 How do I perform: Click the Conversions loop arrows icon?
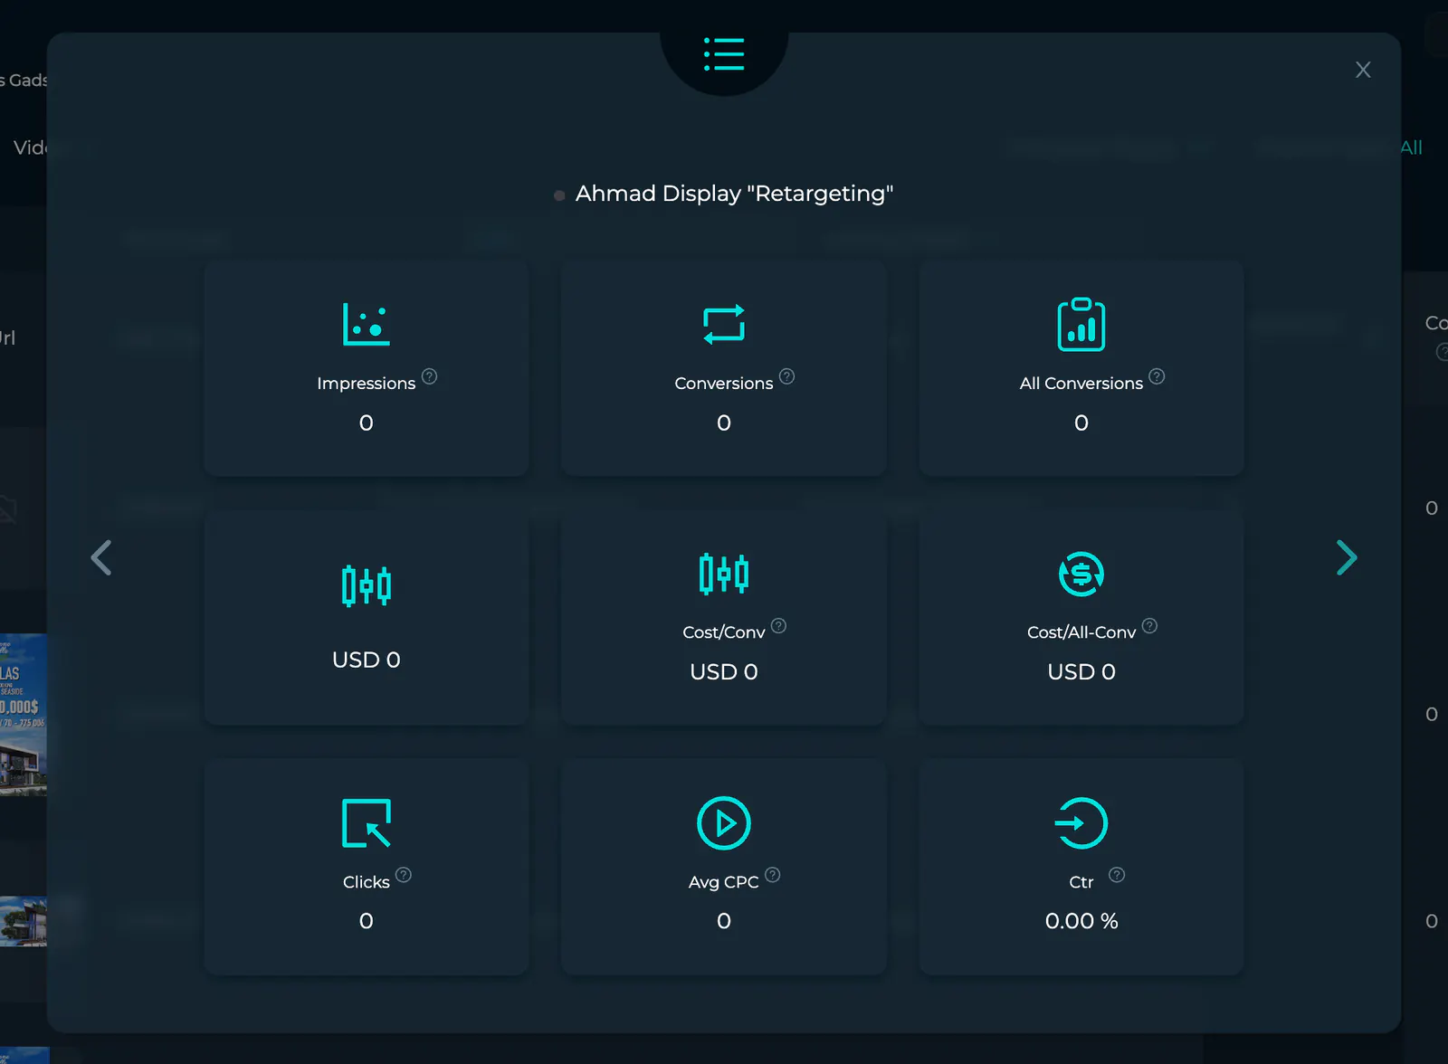tap(724, 324)
